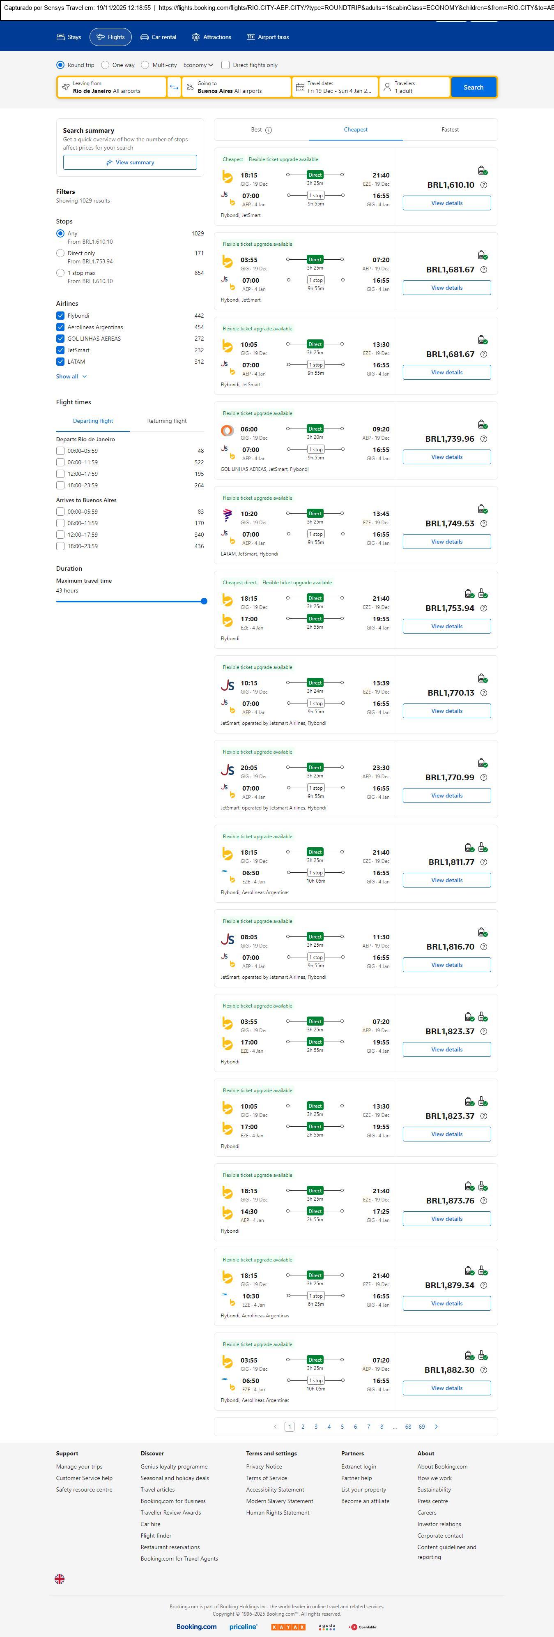Screen dimensions: 554x1637
Task: Expand the airlines list with Show all
Action: point(71,376)
